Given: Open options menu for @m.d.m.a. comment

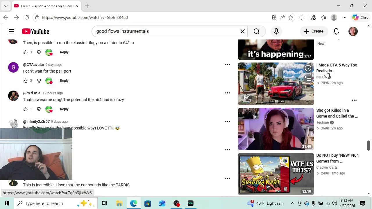Looking at the screenshot, I should tap(228, 93).
